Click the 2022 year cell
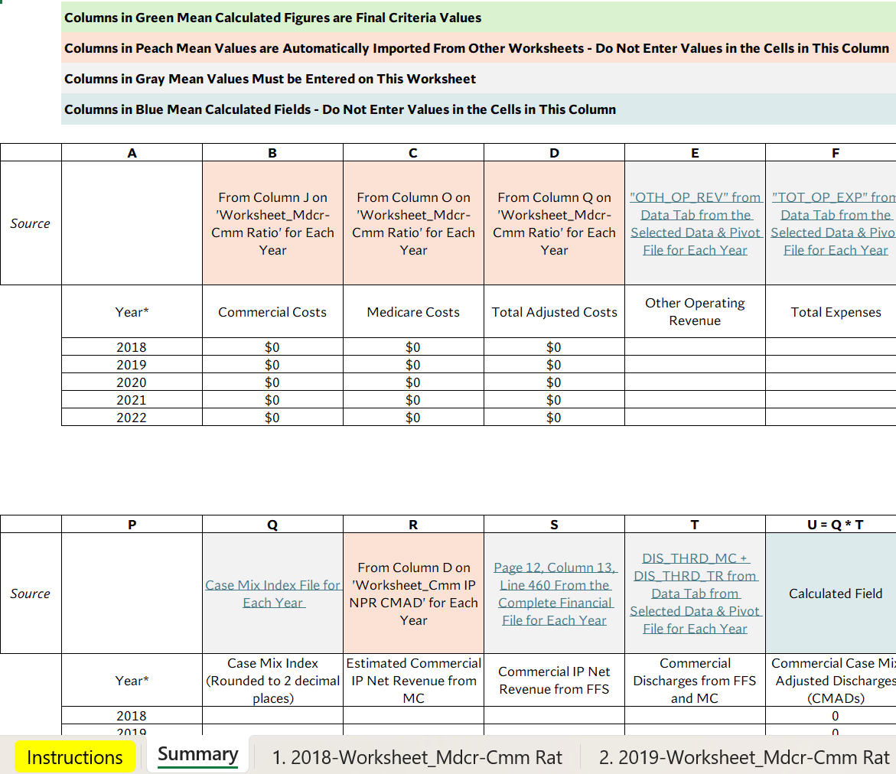The width and height of the screenshot is (896, 774). [132, 417]
